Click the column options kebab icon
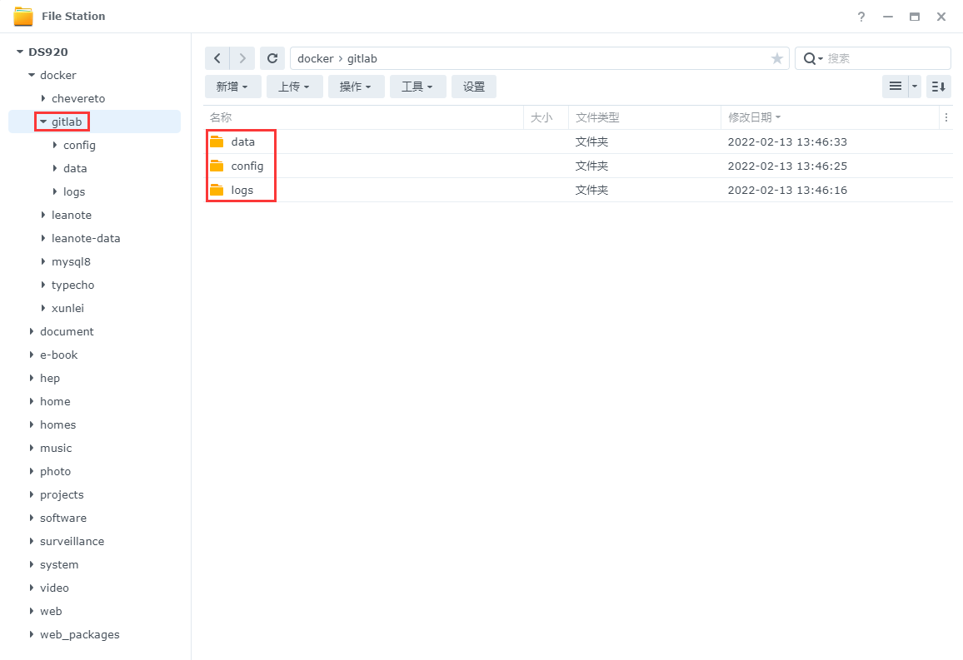The width and height of the screenshot is (963, 660). [946, 118]
